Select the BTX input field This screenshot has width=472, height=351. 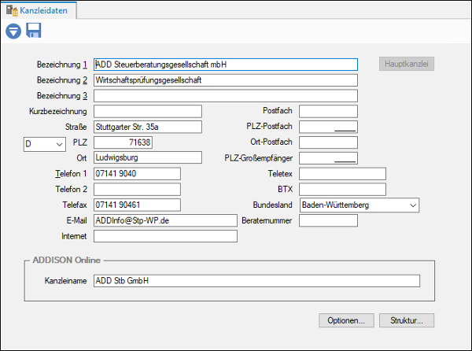tap(342, 190)
